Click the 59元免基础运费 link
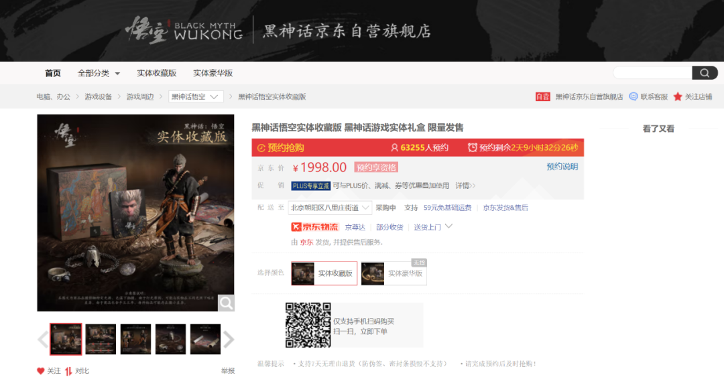 [x=447, y=208]
